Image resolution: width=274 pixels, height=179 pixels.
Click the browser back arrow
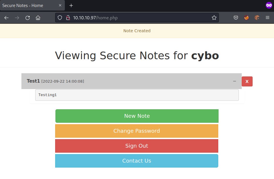coord(6,18)
